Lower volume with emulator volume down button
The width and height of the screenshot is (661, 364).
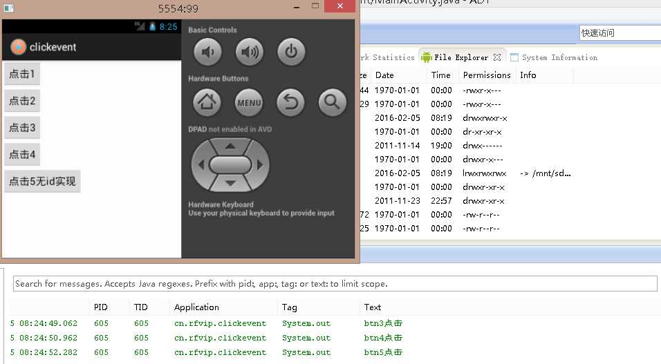[x=208, y=52]
